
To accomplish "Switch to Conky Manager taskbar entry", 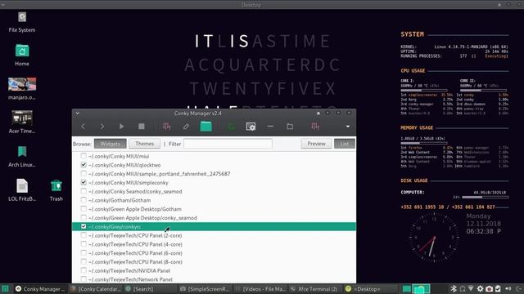I will [x=40, y=288].
